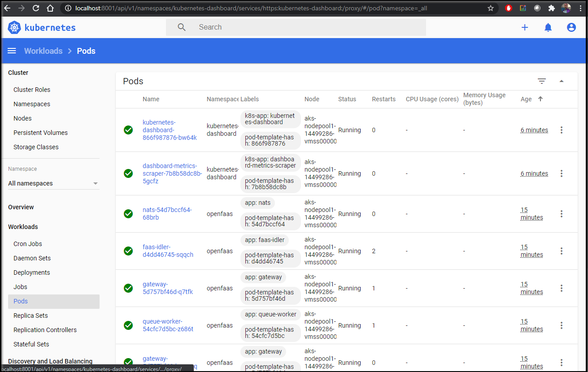This screenshot has height=372, width=588.
Task: Open Namespaces in sidebar
Action: 32,104
